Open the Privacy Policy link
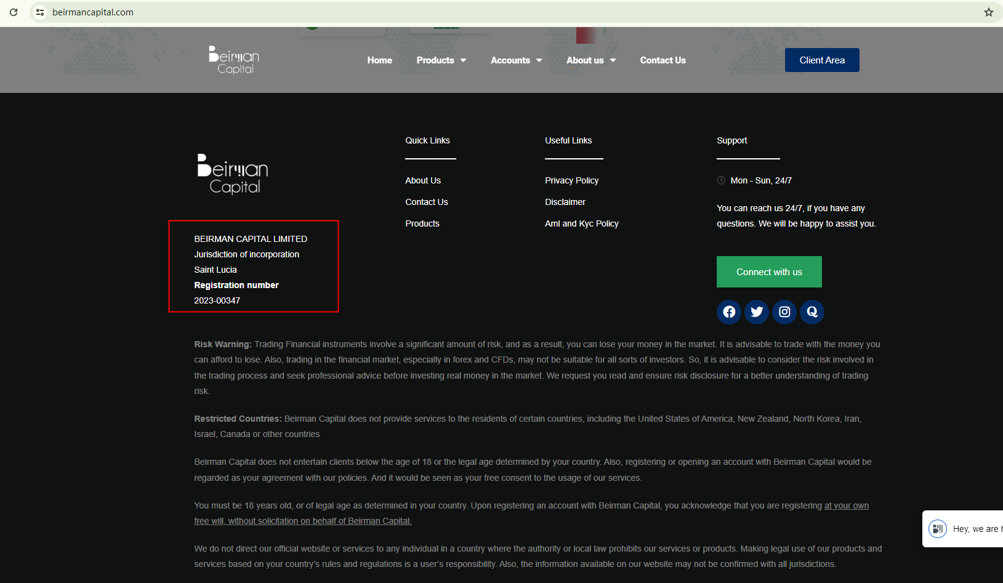 [571, 180]
